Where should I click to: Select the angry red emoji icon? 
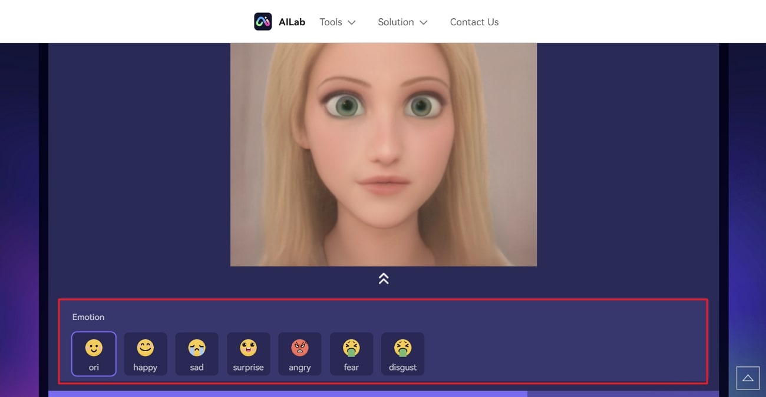[299, 348]
